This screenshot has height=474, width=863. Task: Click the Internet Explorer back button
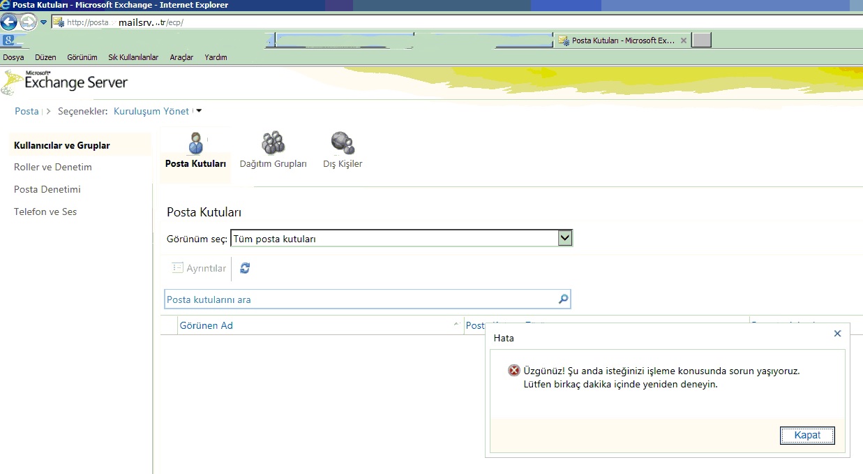[9, 22]
